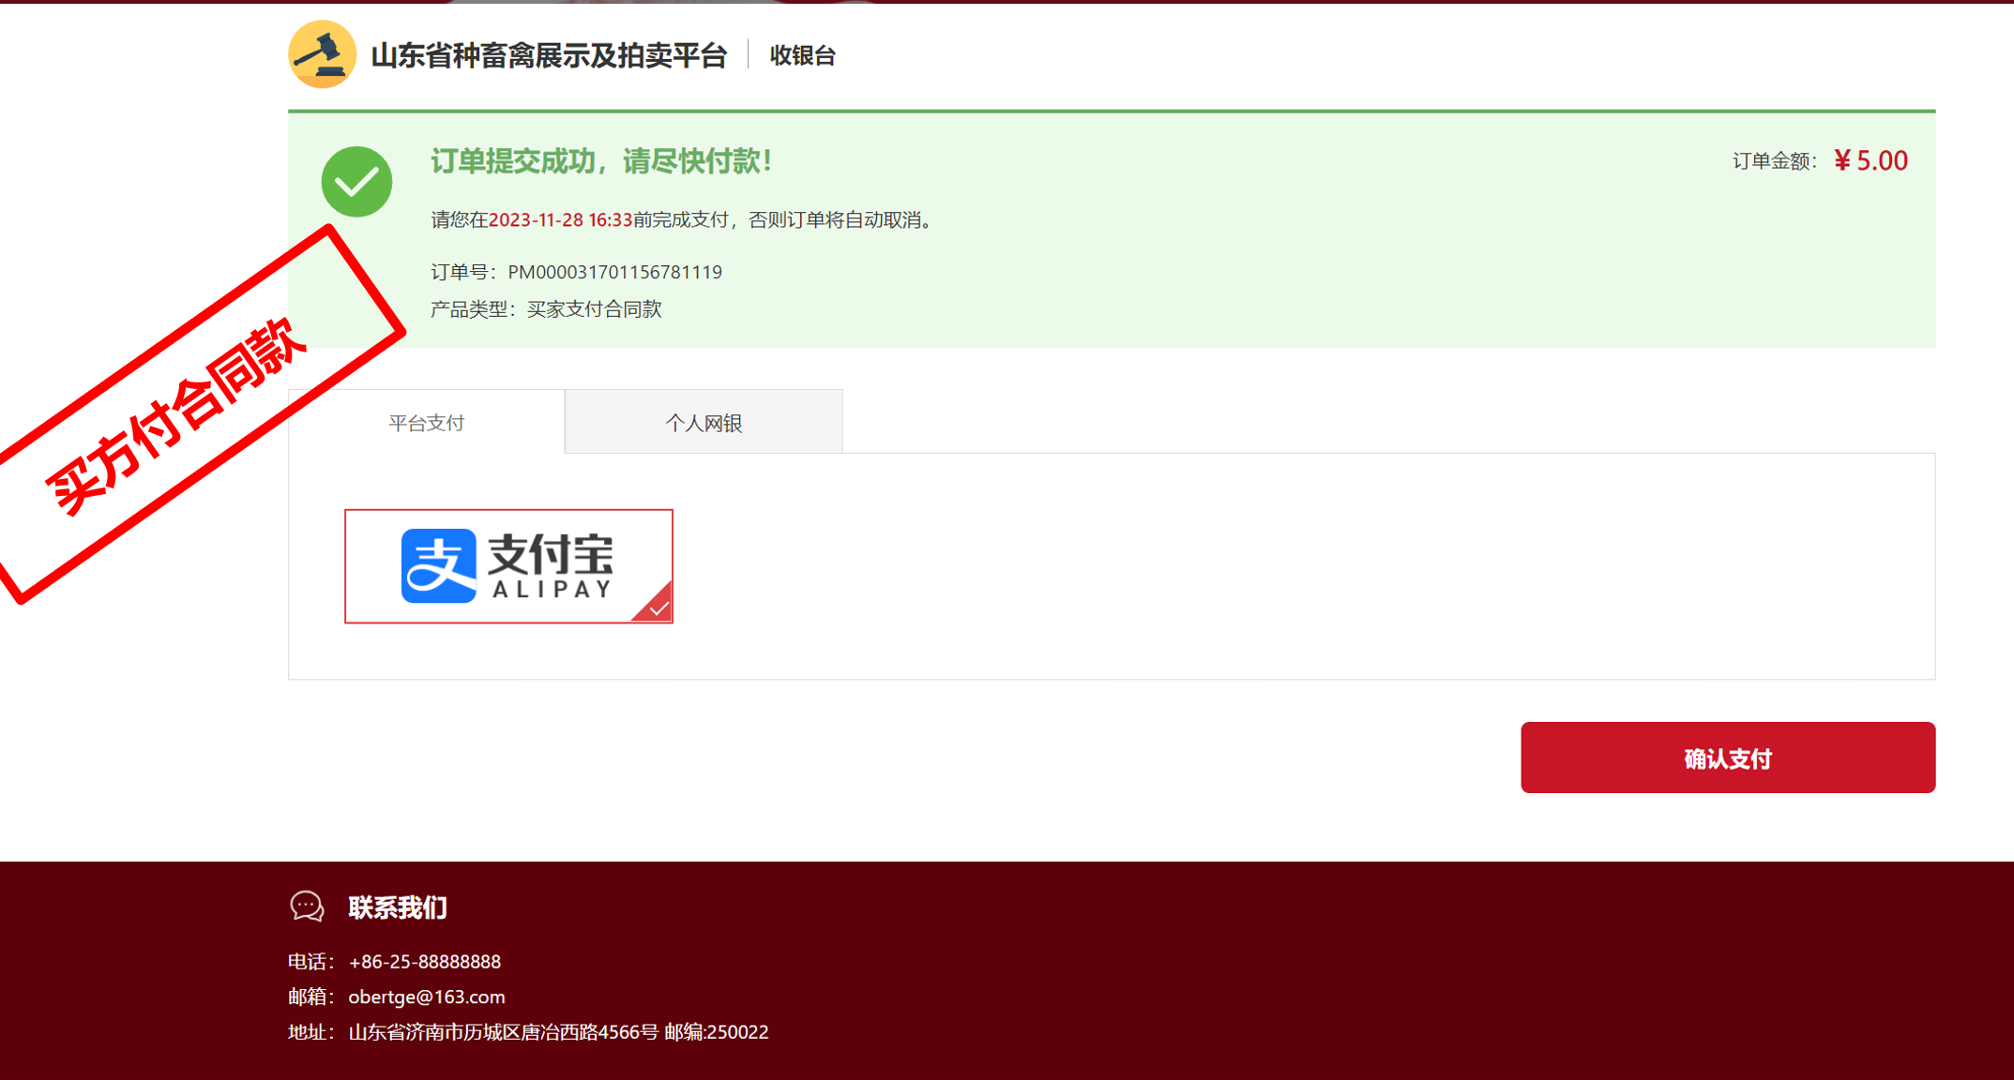The image size is (2014, 1080).
Task: Click the payment deadline 2023-11-28 16:33
Action: point(560,219)
